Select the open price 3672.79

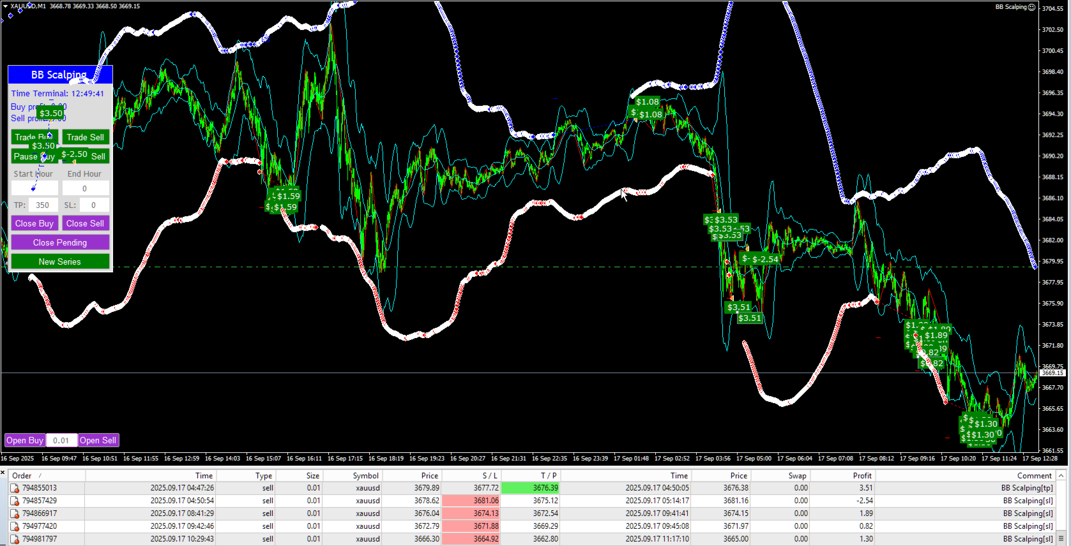427,526
